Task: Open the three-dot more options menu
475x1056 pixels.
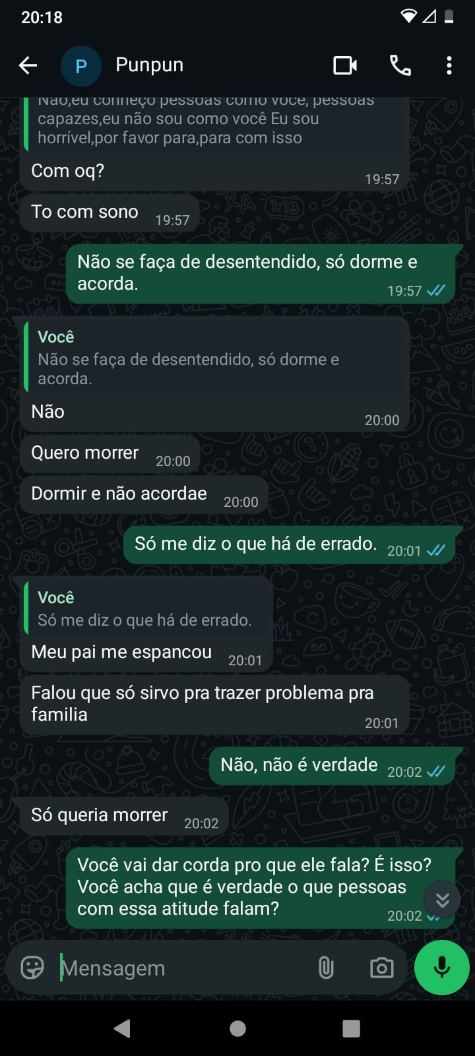Action: coord(449,65)
